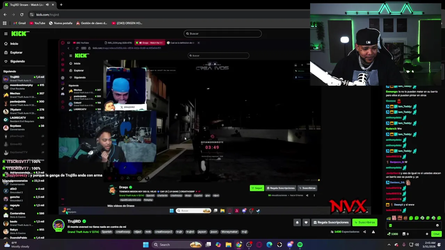
Task: Click the kick.com/trujird address bar
Action: point(47,15)
